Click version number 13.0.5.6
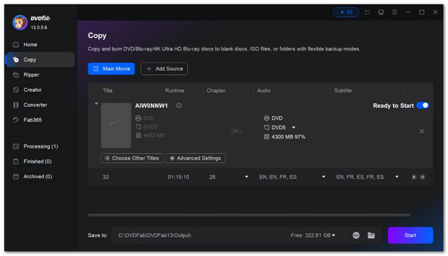The image size is (448, 256). point(39,27)
